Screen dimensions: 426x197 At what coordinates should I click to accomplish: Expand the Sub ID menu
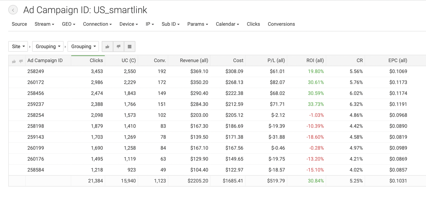[171, 24]
